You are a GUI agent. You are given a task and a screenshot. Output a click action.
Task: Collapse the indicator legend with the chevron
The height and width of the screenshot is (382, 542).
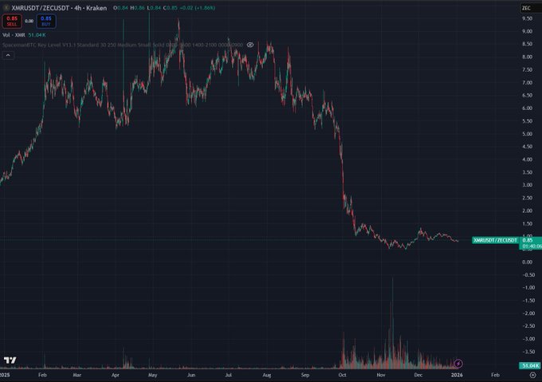[8, 55]
